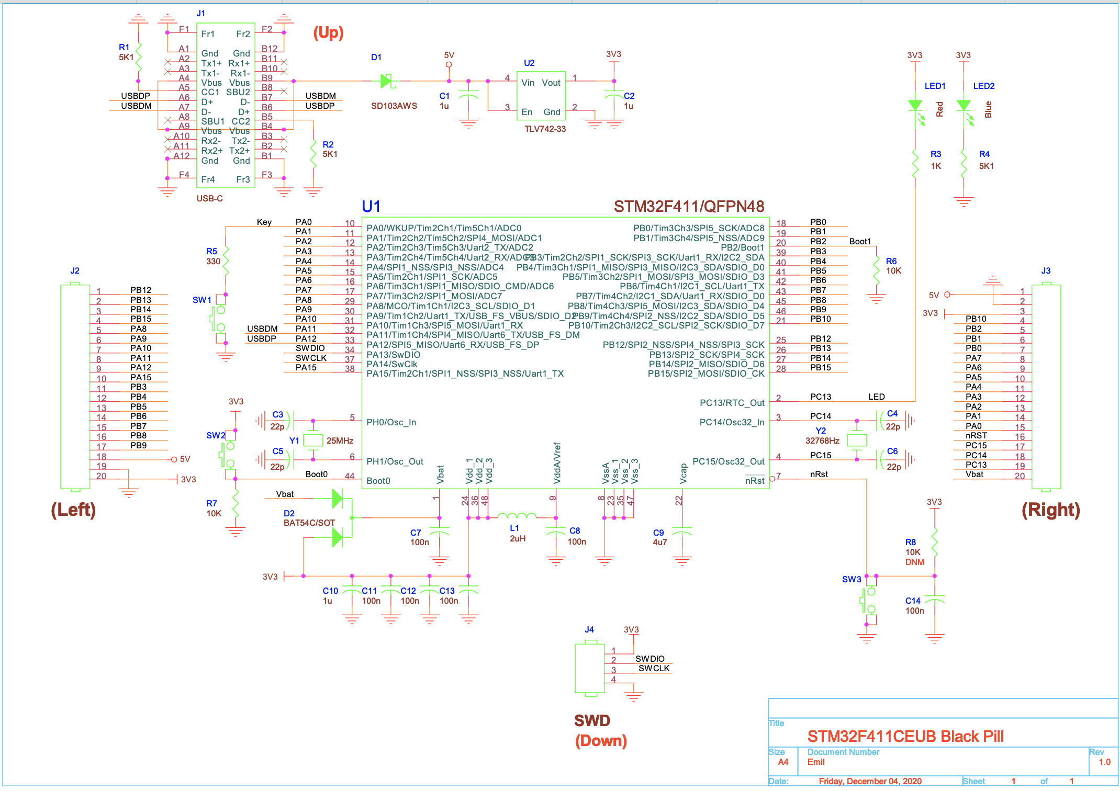Select the J2 left header connector

pyautogui.click(x=75, y=387)
